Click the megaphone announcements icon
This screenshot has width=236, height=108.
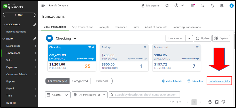(x=167, y=6)
